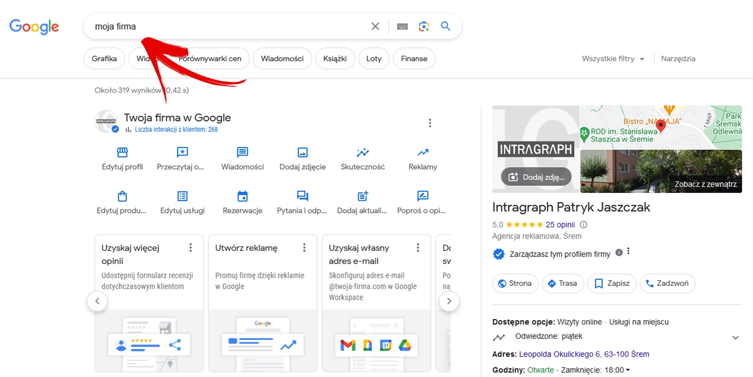Click the Zobacz z zewnątrz street view thumbnail
Viewport: 753px width, 377px height.
coord(661,171)
